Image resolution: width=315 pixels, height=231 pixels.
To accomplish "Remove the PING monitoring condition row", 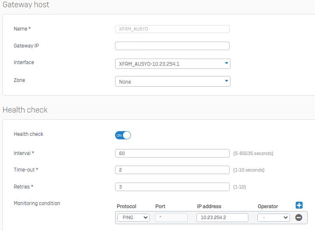I will tap(298, 217).
